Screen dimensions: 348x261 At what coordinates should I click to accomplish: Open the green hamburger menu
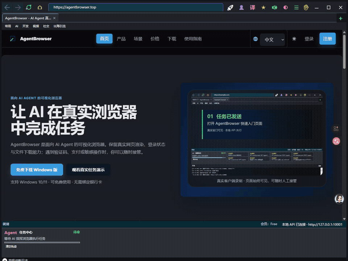click(296, 8)
